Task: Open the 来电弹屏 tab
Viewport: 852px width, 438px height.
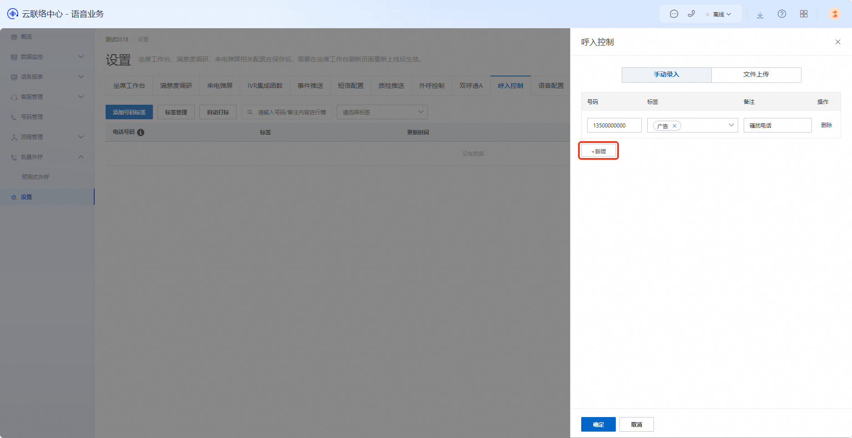Action: (x=220, y=86)
